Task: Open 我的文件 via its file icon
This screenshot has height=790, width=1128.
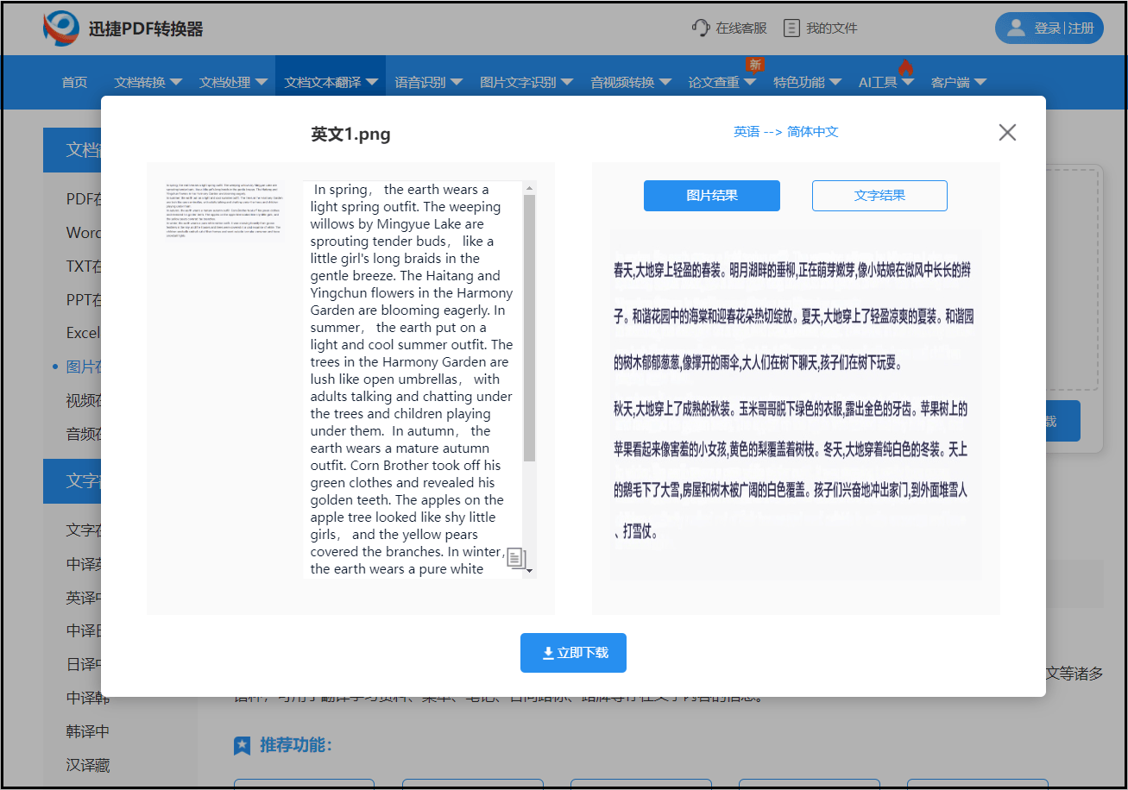Action: point(791,27)
